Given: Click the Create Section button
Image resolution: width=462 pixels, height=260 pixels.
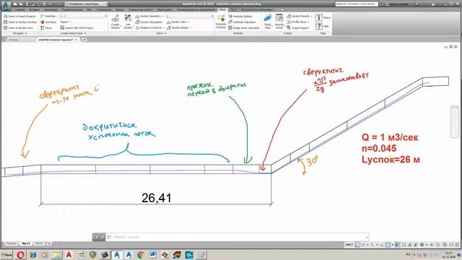Looking at the screenshot, I should tap(115, 22).
